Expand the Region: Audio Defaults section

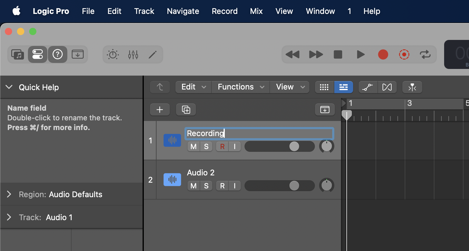coord(9,194)
